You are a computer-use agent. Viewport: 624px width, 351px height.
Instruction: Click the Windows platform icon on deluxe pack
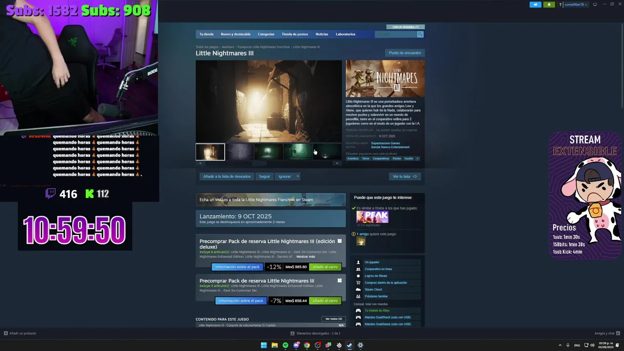coord(340,241)
